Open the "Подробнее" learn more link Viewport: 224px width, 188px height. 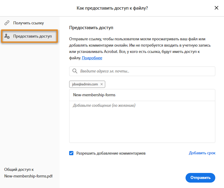point(92,58)
